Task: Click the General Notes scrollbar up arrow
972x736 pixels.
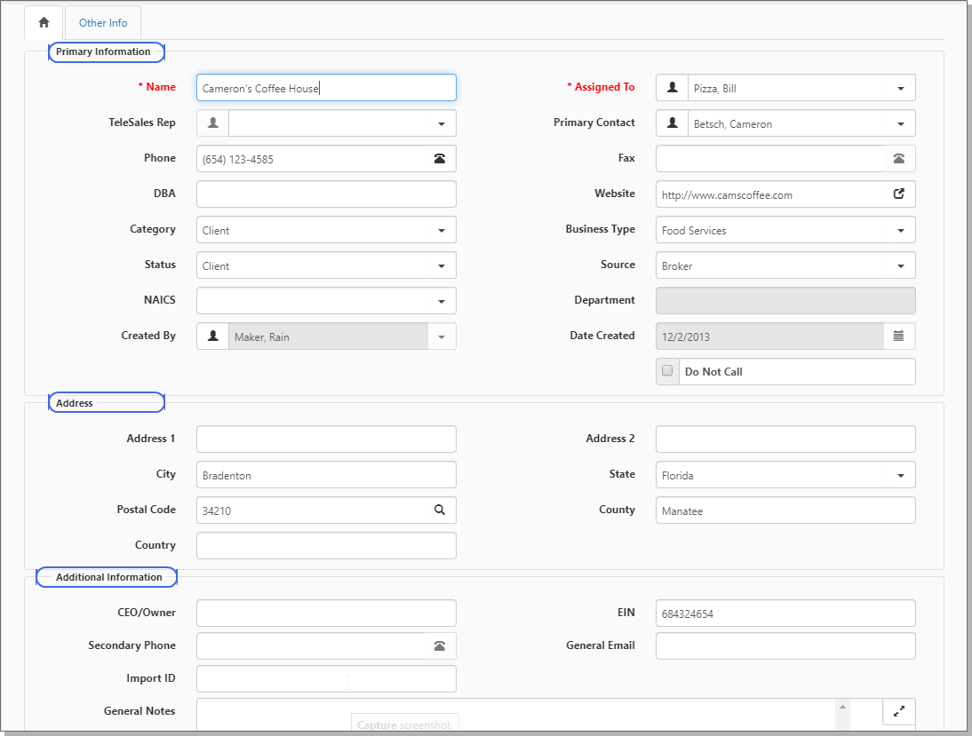Action: tap(841, 707)
